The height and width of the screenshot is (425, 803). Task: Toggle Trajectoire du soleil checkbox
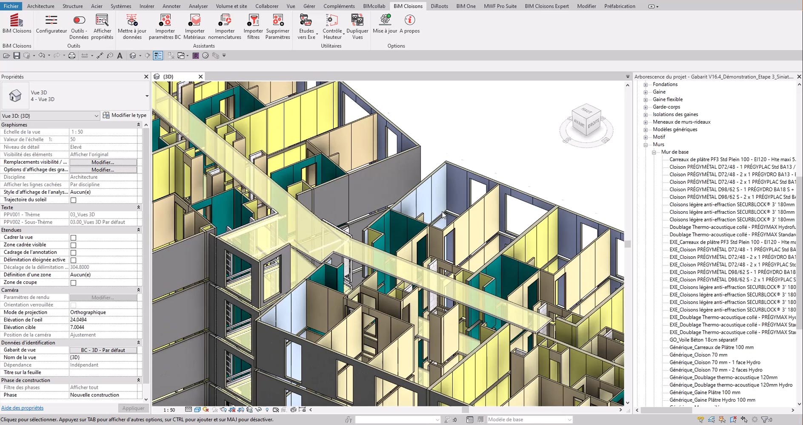pyautogui.click(x=73, y=200)
